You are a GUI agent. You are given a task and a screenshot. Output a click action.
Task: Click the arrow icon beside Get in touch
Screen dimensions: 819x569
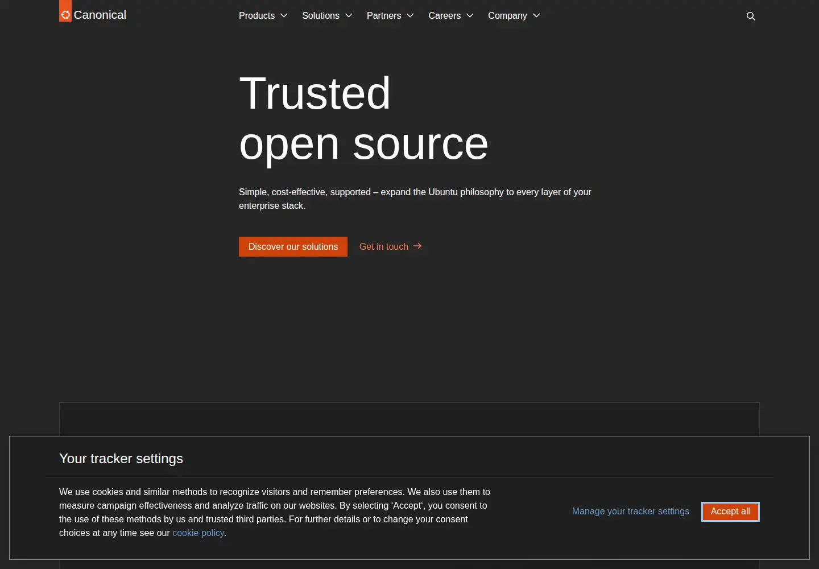tap(417, 246)
